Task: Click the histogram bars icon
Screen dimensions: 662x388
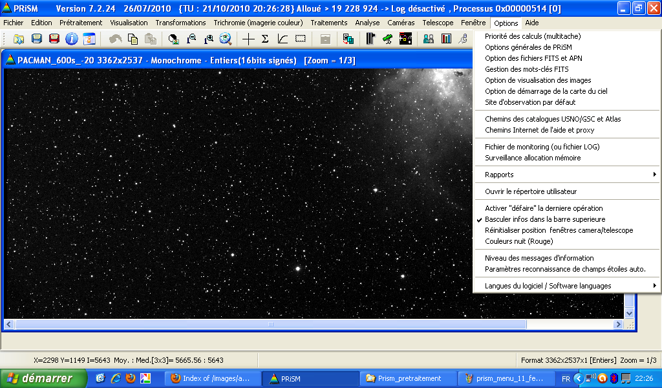Action: pyautogui.click(x=446, y=39)
